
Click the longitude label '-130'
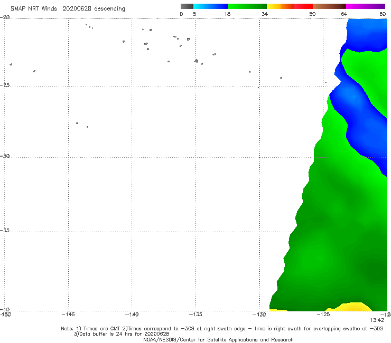(259, 315)
